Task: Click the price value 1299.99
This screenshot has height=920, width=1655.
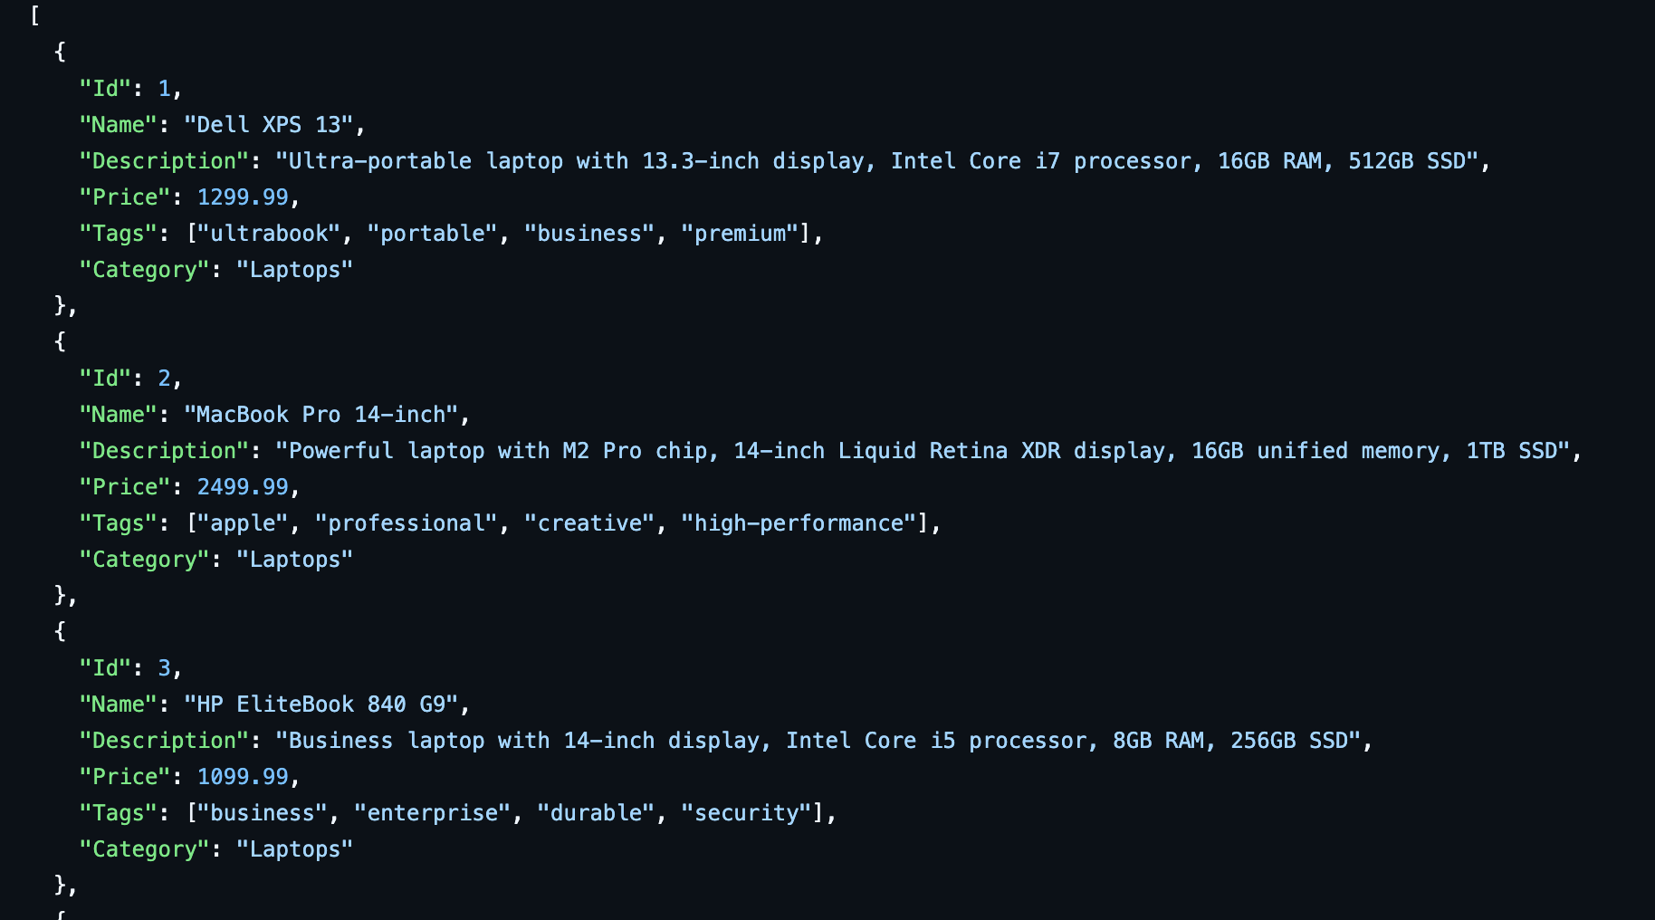Action: (x=243, y=196)
